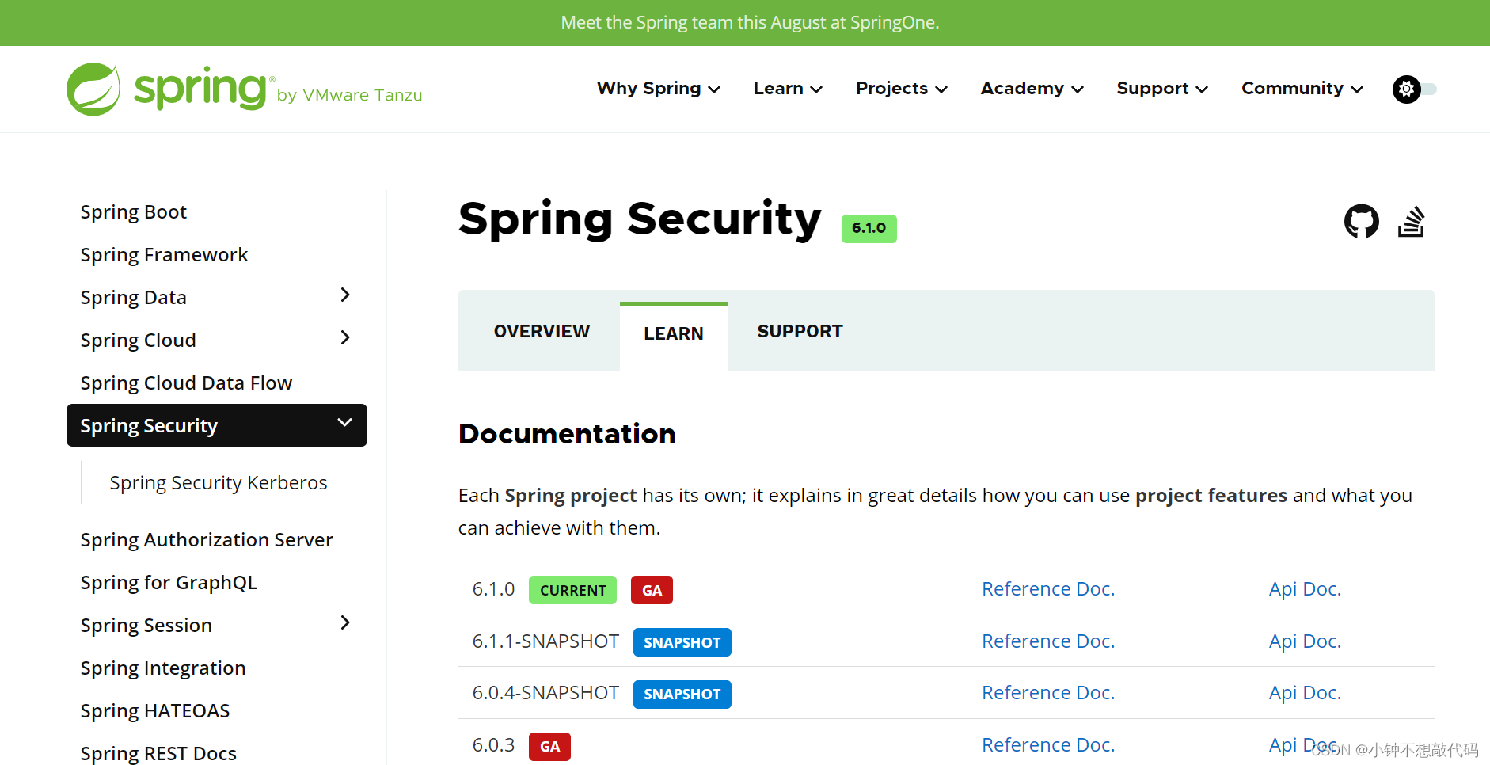Open Reference Doc. for version 6.1.0
Viewport: 1490px width, 765px height.
click(1047, 589)
